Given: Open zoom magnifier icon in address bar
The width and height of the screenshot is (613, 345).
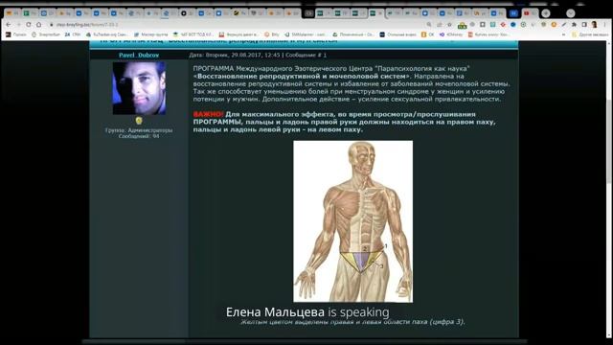Looking at the screenshot, I should pyautogui.click(x=429, y=24).
